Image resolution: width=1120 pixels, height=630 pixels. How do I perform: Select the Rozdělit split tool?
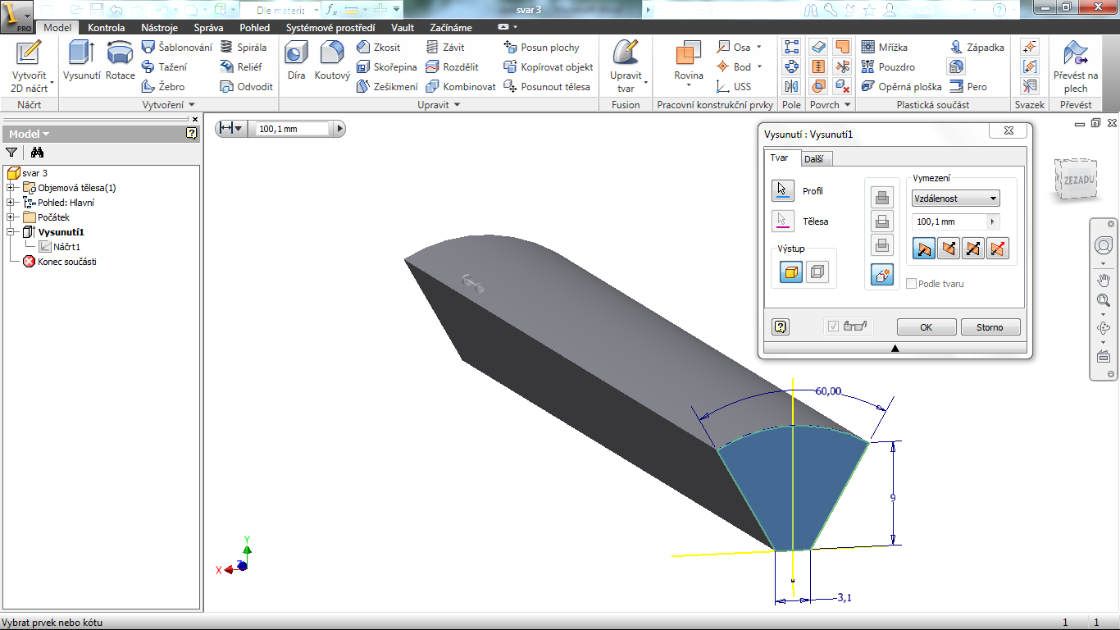click(452, 67)
